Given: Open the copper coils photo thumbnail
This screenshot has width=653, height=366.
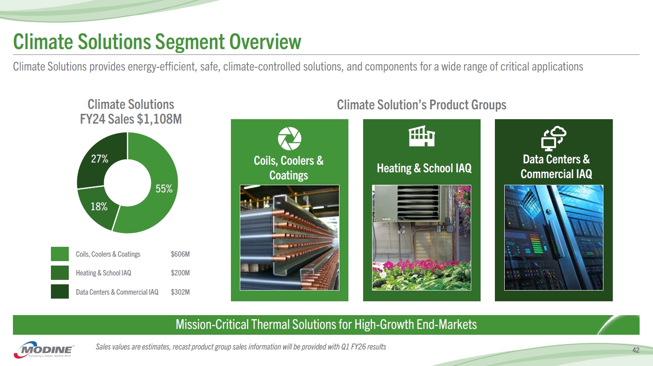Looking at the screenshot, I should pyautogui.click(x=289, y=237).
